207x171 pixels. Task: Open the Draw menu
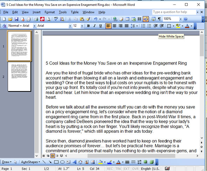pyautogui.click(x=7, y=162)
